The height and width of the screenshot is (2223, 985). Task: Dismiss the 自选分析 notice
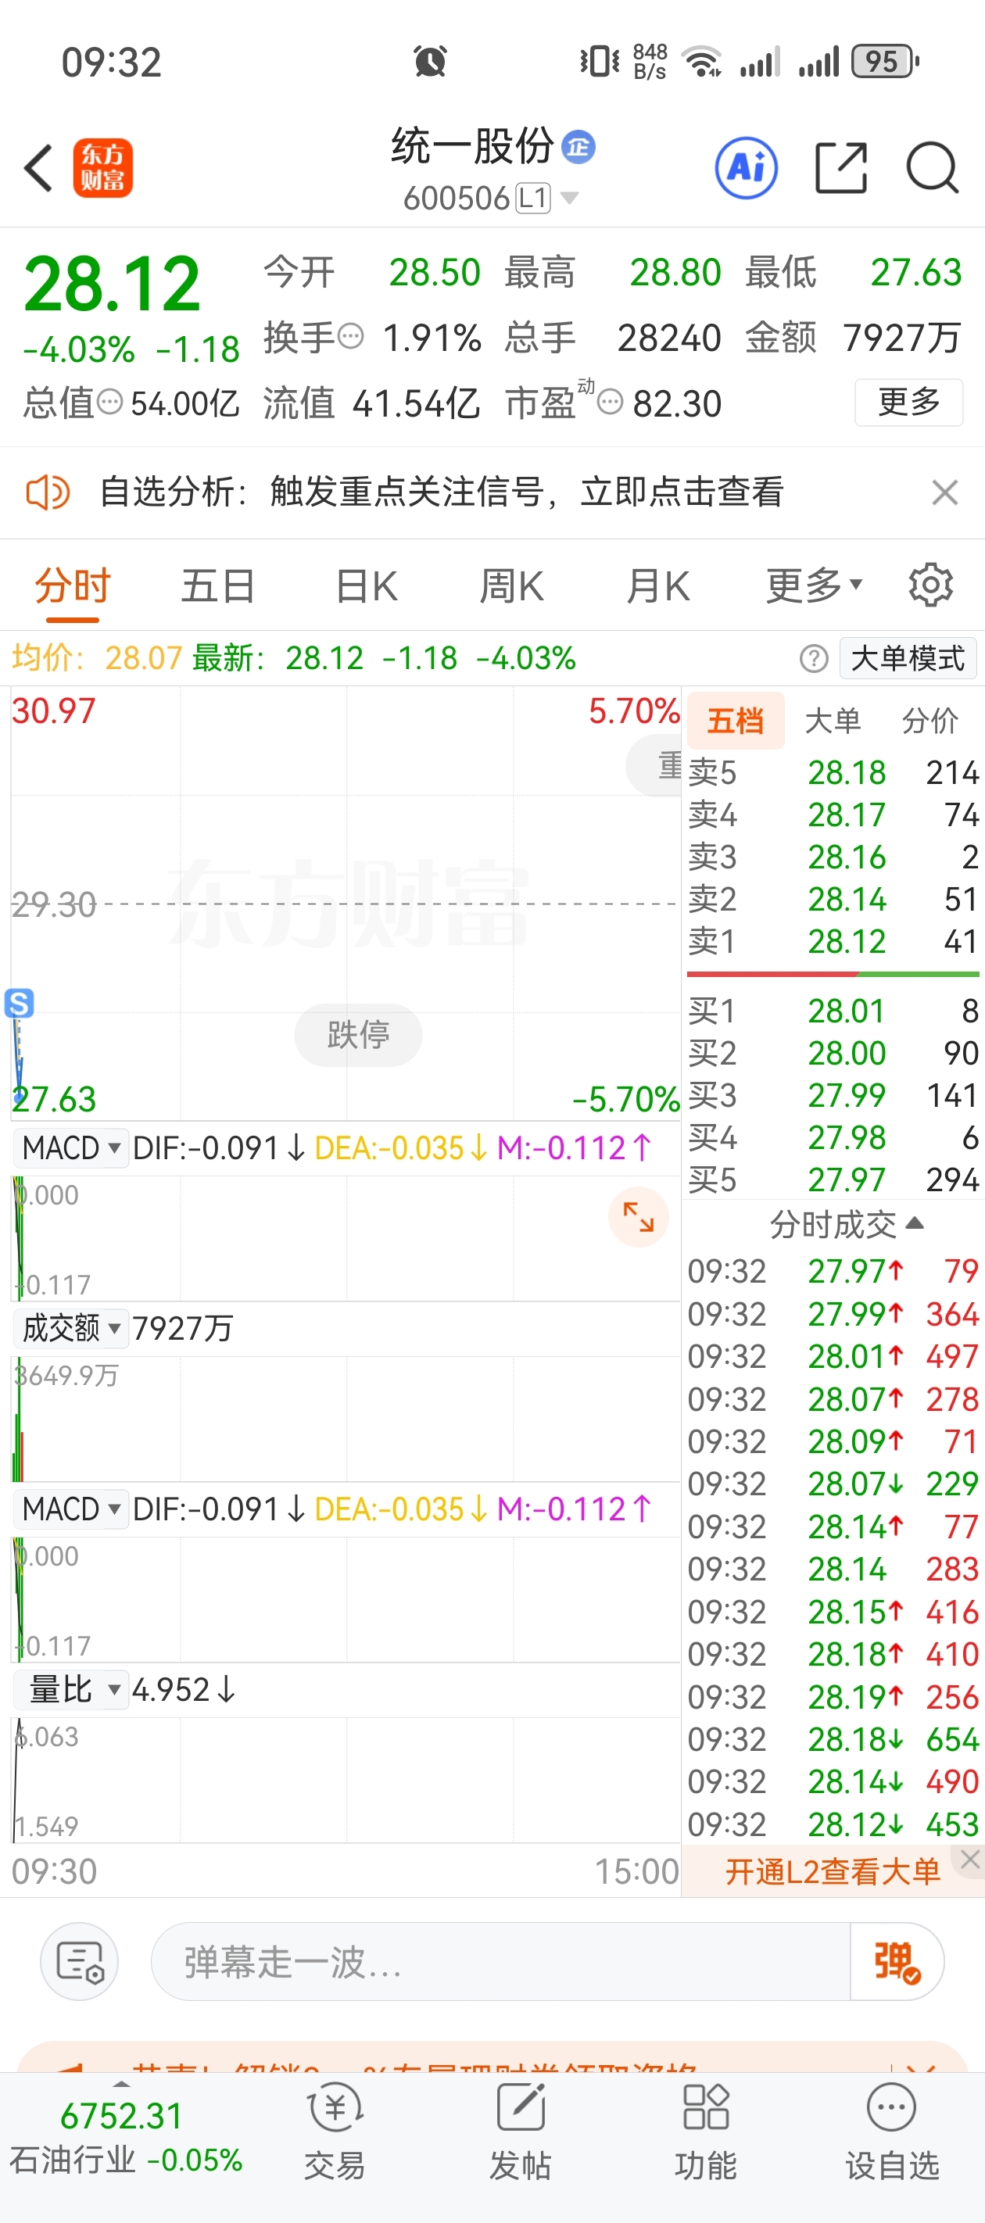944,492
